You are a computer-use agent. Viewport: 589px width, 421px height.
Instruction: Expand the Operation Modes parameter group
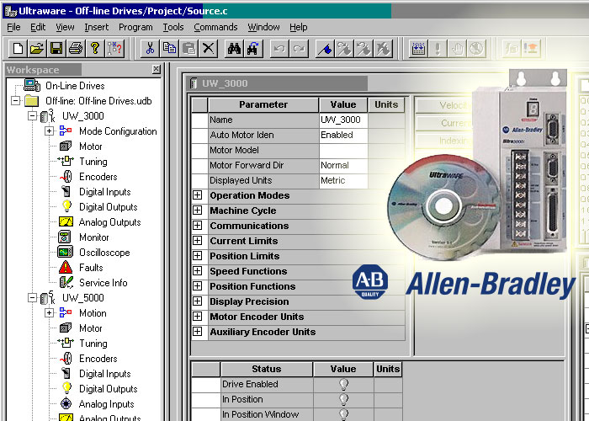[197, 195]
